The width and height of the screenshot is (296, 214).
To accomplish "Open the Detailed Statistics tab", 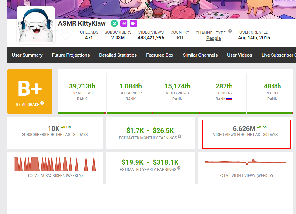I will click(118, 55).
